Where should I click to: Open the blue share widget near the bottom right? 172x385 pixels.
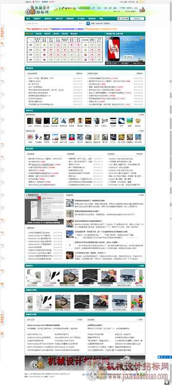click(164, 357)
